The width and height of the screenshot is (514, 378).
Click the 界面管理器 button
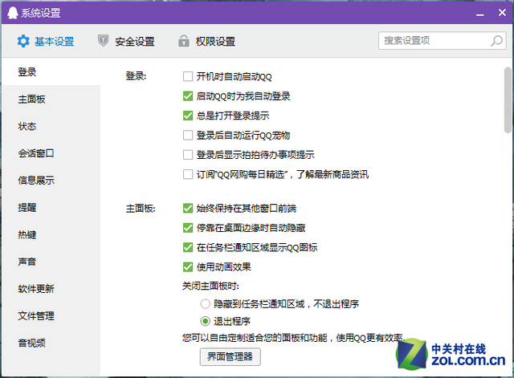click(230, 356)
